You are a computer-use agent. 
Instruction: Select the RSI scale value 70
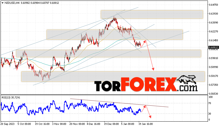click(x=209, y=103)
